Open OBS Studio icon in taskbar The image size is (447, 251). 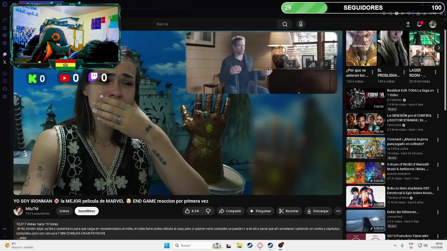coord(280,245)
